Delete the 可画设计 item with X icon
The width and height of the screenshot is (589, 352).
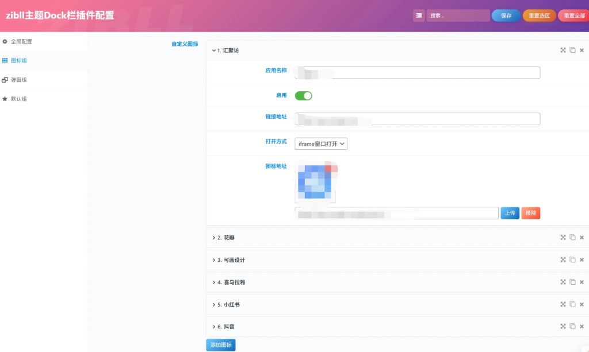(582, 260)
